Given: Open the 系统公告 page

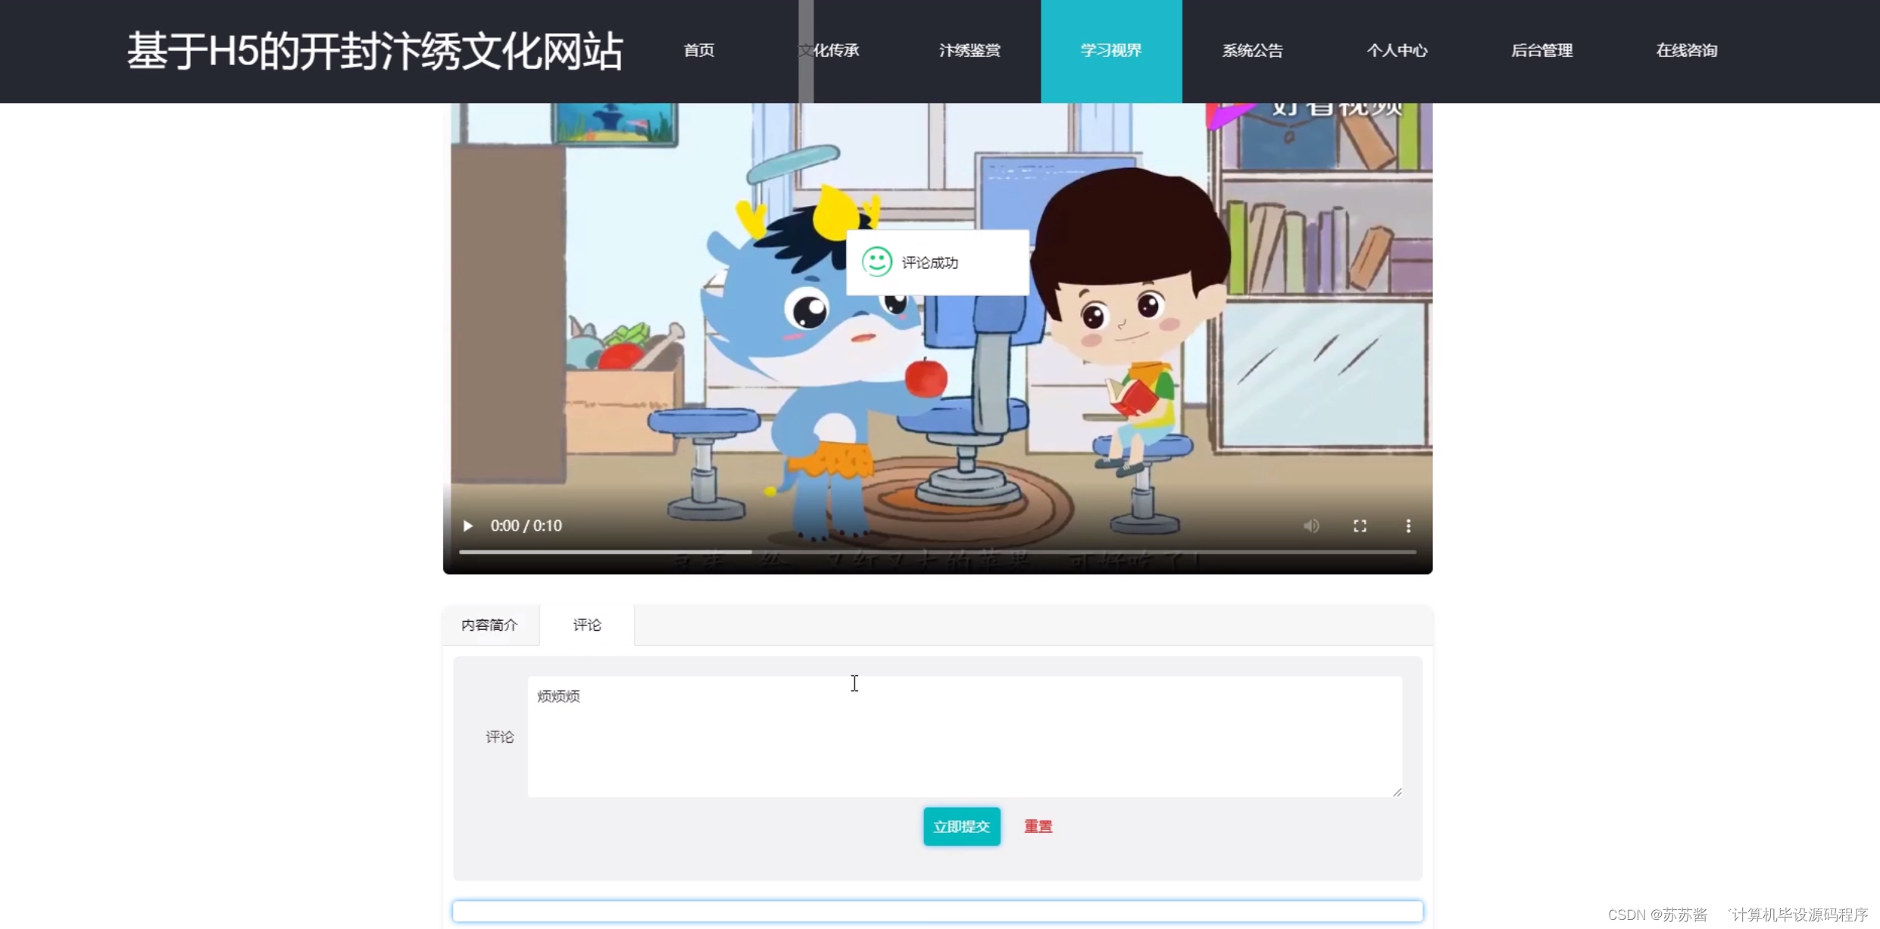Looking at the screenshot, I should click(1252, 51).
